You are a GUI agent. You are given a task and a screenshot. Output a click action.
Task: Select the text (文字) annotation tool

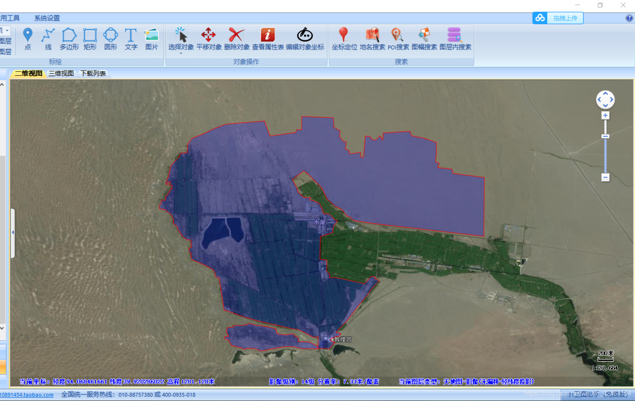131,39
